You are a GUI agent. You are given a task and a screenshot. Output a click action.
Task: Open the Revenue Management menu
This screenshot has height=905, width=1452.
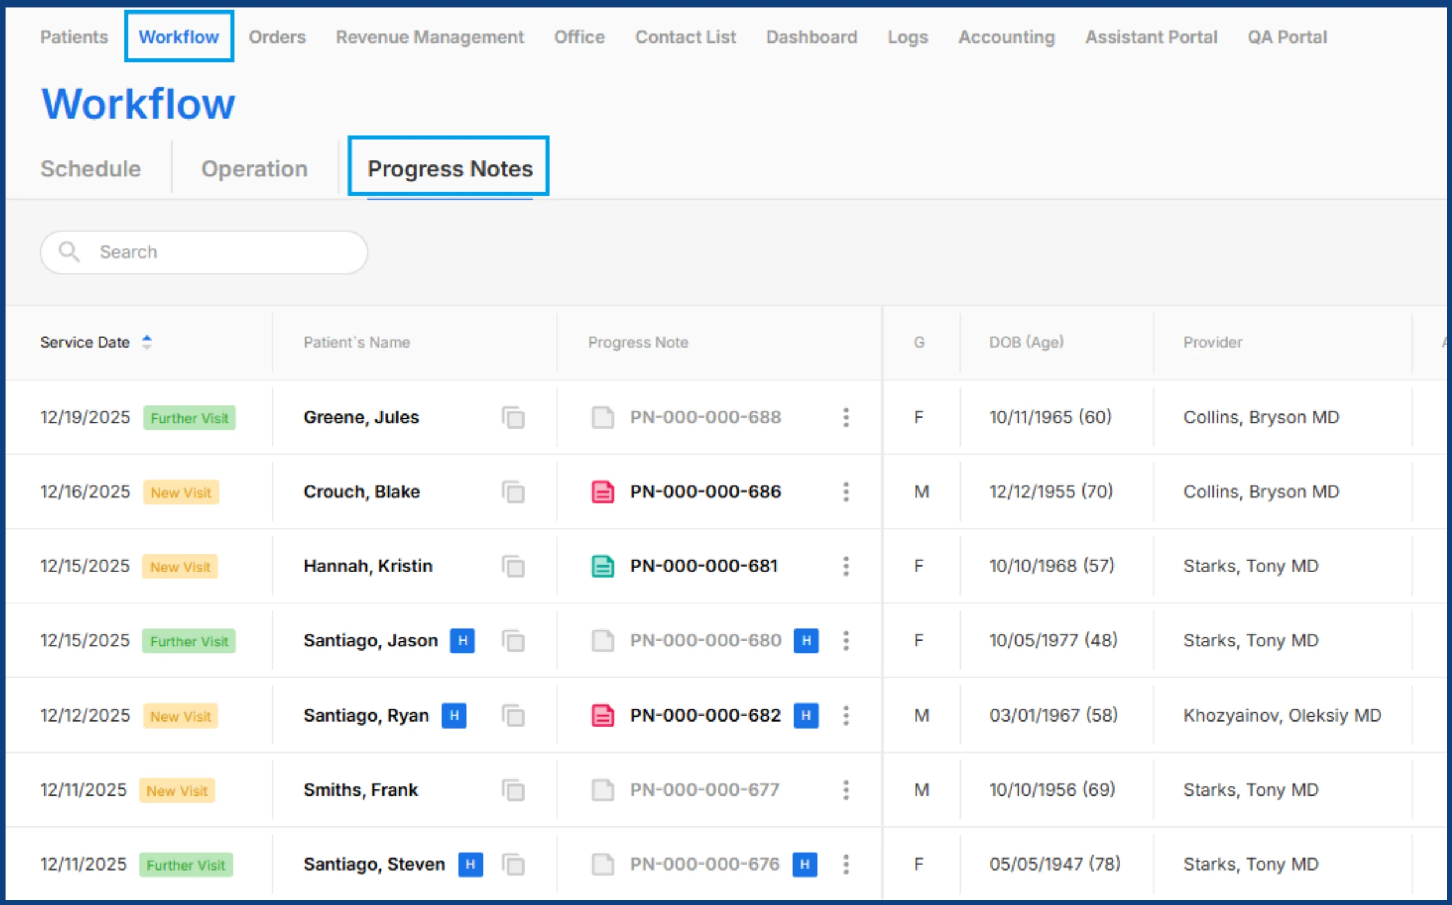(430, 37)
